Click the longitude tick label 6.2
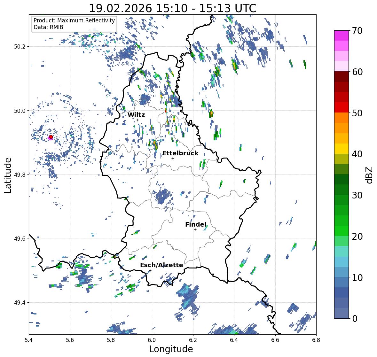Viewport: 377px width, 357px height. tap(193, 340)
